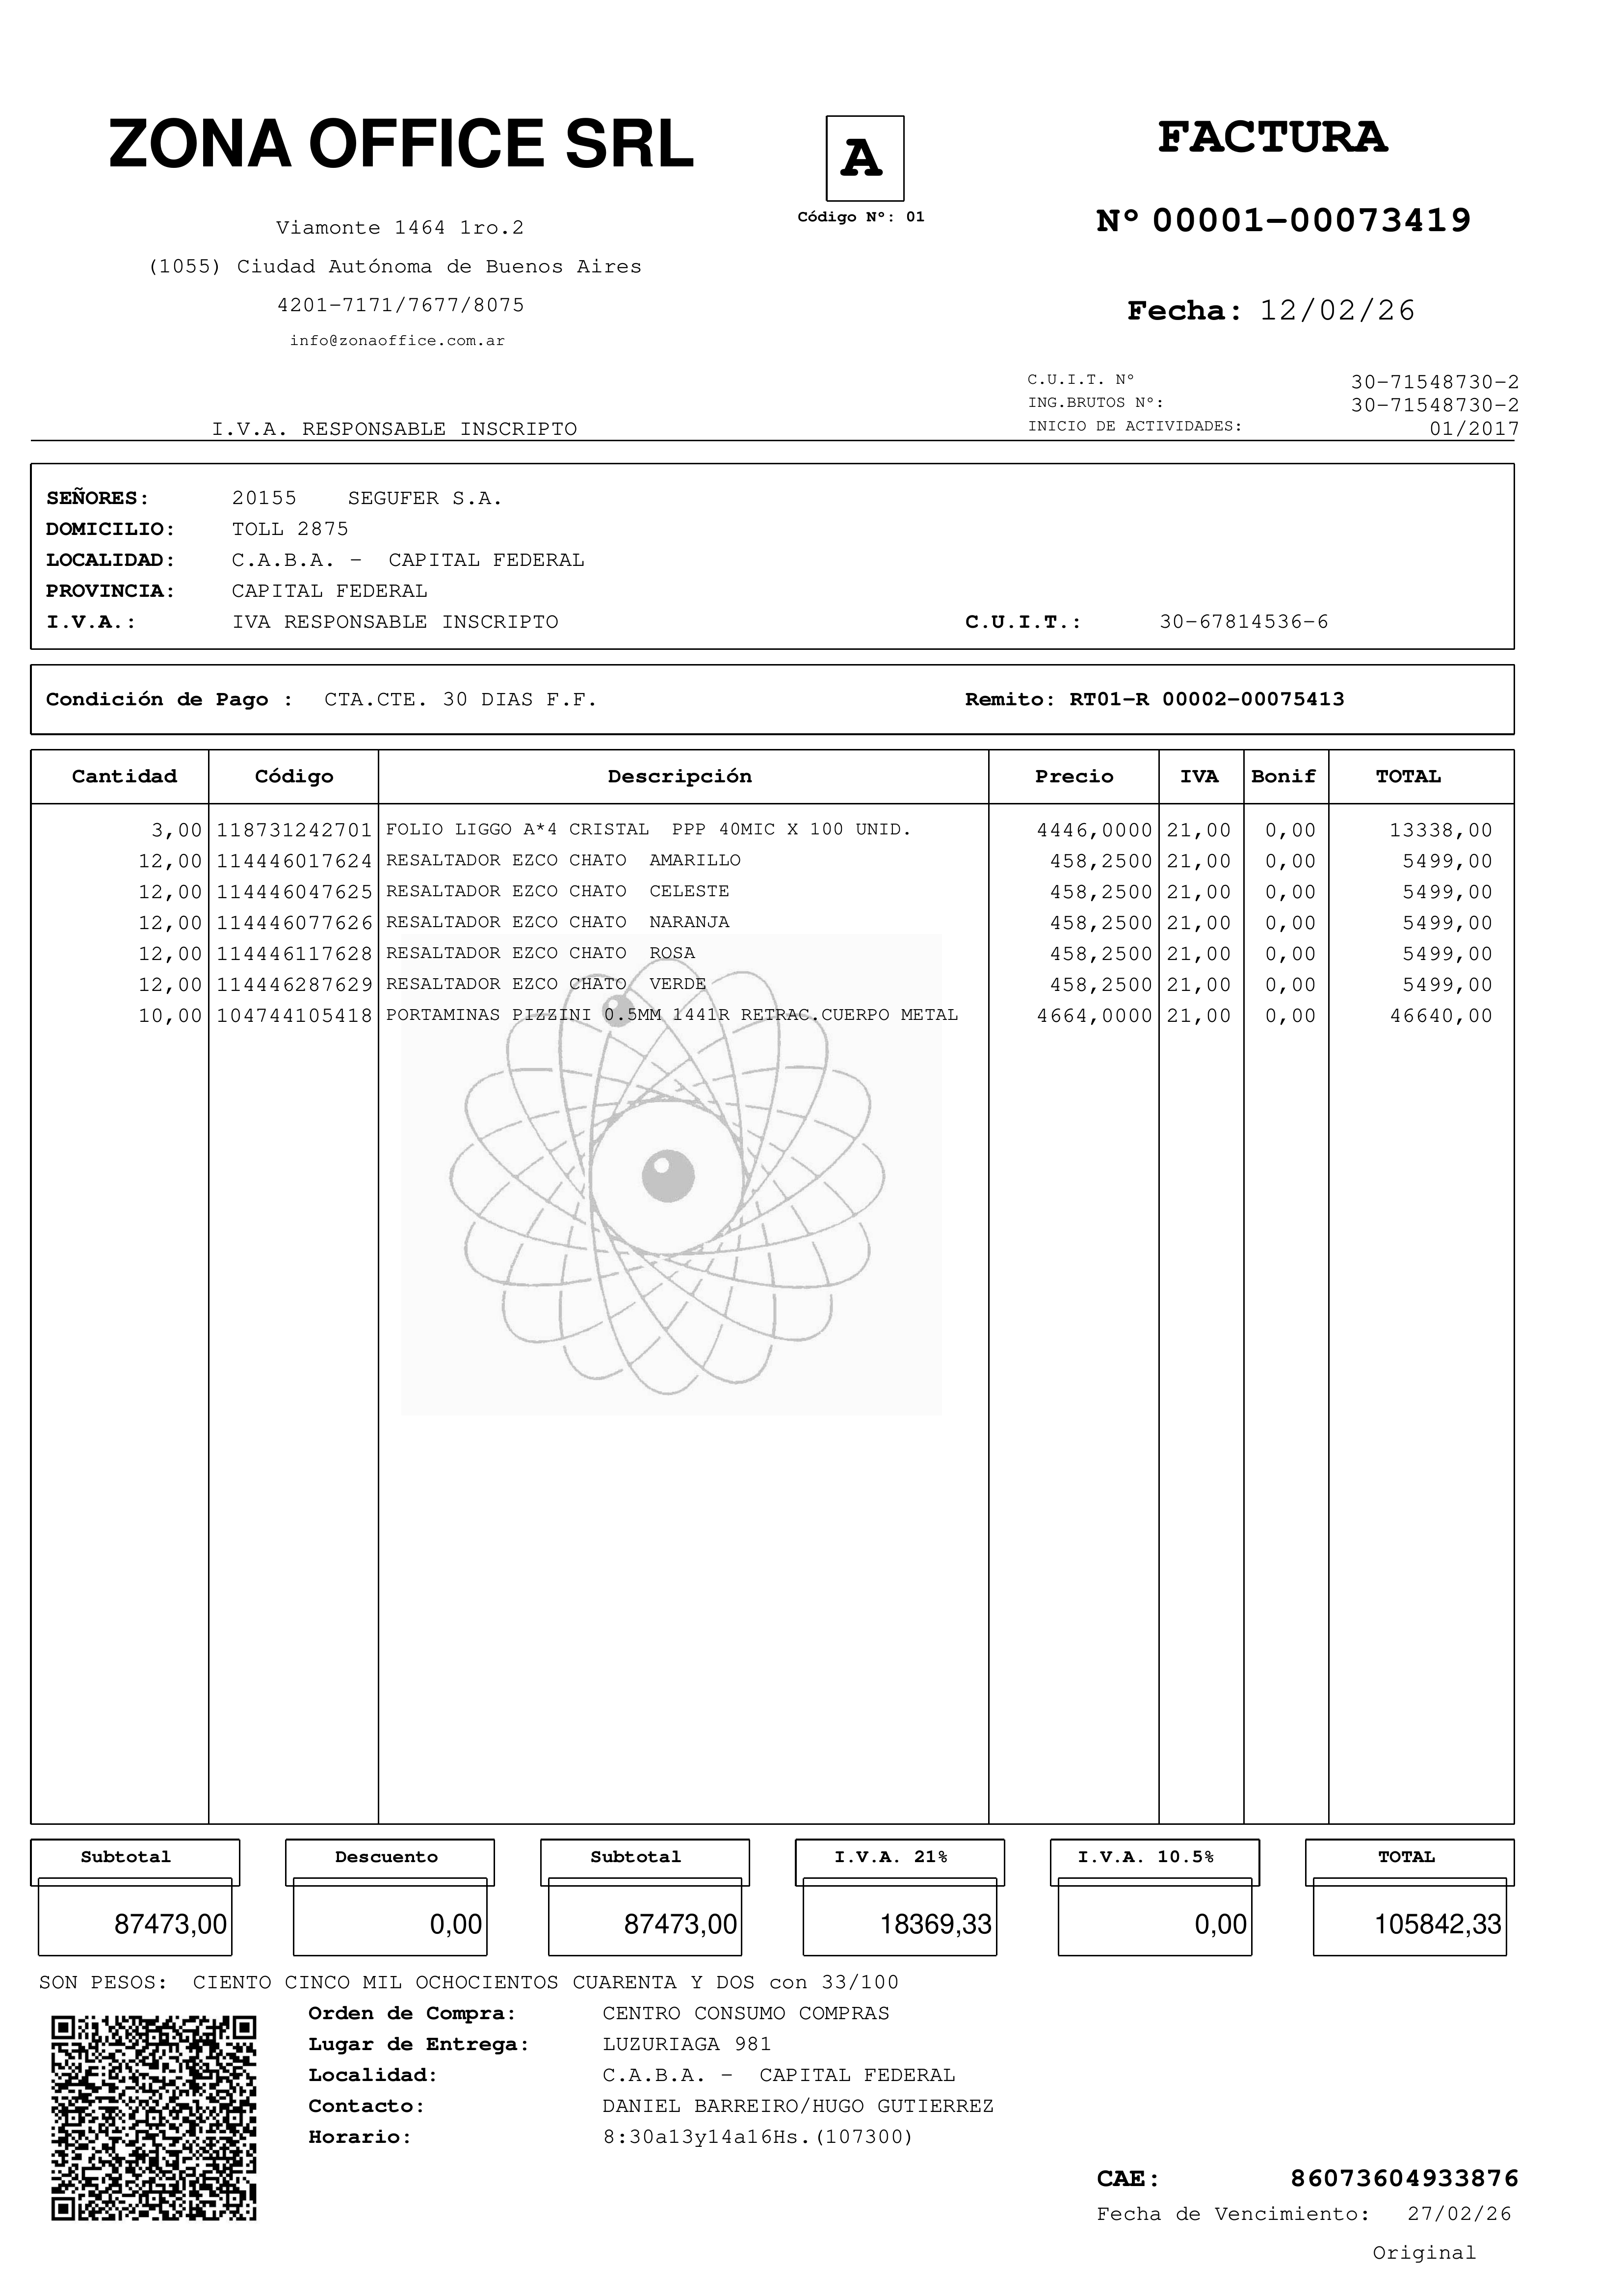This screenshot has width=1623, height=2296.
Task: Click the info@zonaoffice.com.ar email address
Action: click(x=398, y=341)
